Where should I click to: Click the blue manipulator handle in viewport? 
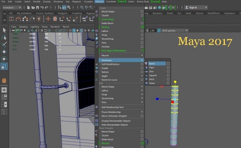pyautogui.click(x=157, y=99)
